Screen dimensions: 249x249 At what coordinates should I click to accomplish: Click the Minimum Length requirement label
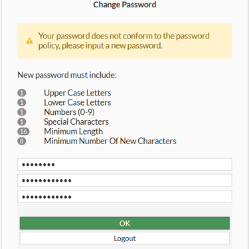[74, 131]
